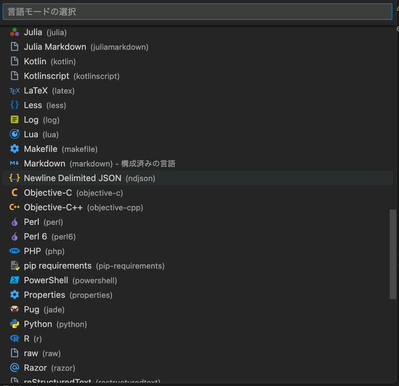This screenshot has width=399, height=386.
Task: Click the PowerShell prompt icon
Action: point(15,280)
